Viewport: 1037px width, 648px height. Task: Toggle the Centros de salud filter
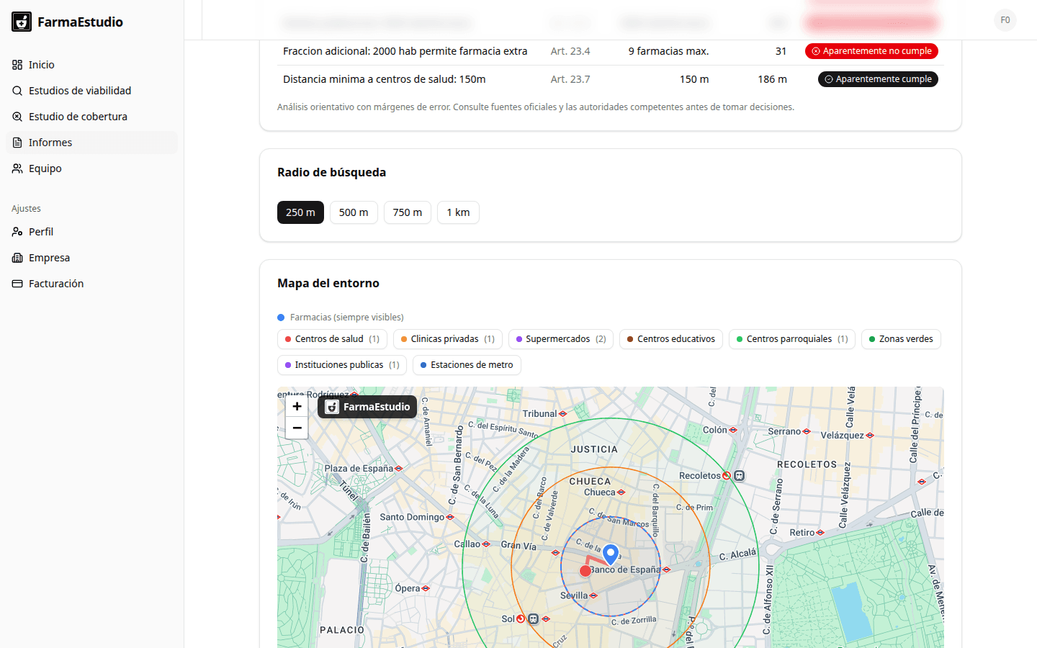(x=332, y=338)
